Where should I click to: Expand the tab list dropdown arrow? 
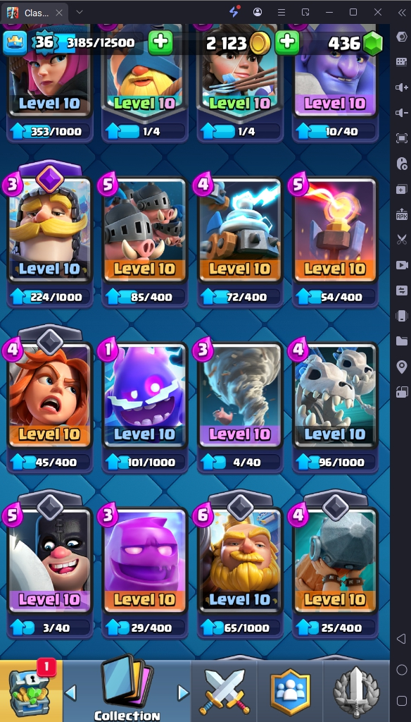pos(80,12)
